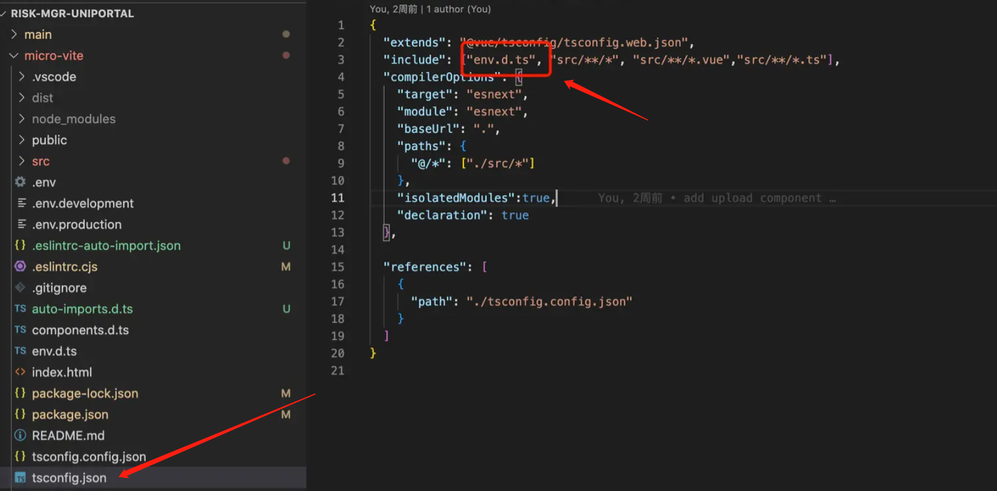This screenshot has height=491, width=997.
Task: Click the HTML icon of index.html
Action: click(x=20, y=372)
